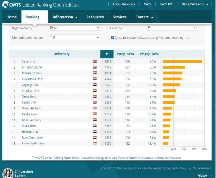Open Mansoura Univ link

point(32,73)
